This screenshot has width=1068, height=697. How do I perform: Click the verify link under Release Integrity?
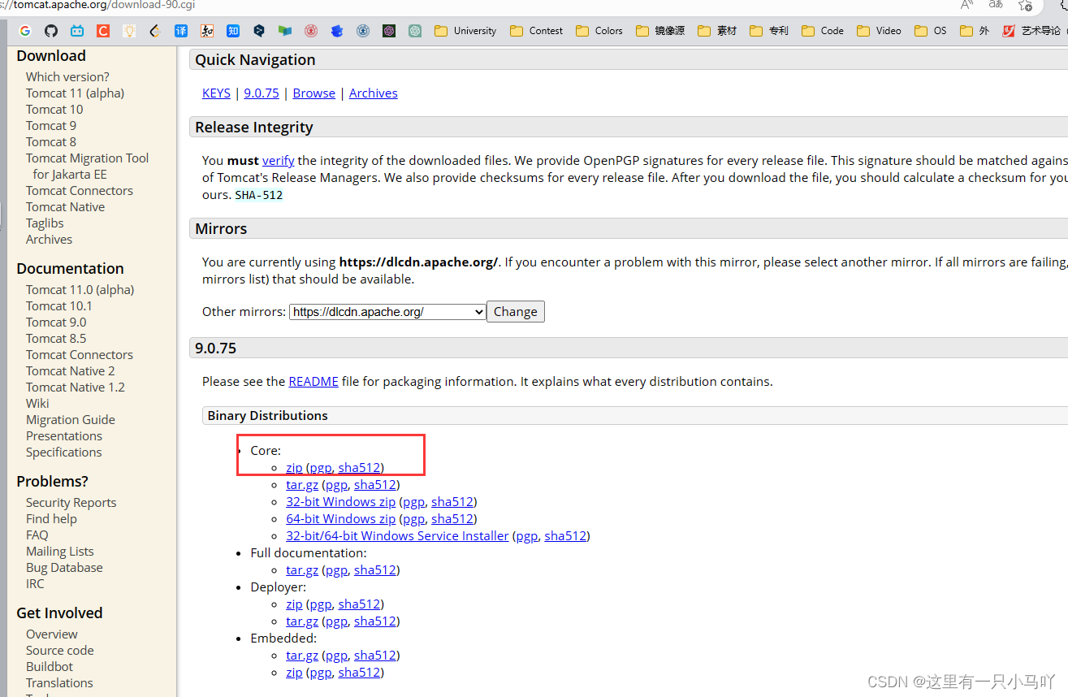tap(279, 161)
